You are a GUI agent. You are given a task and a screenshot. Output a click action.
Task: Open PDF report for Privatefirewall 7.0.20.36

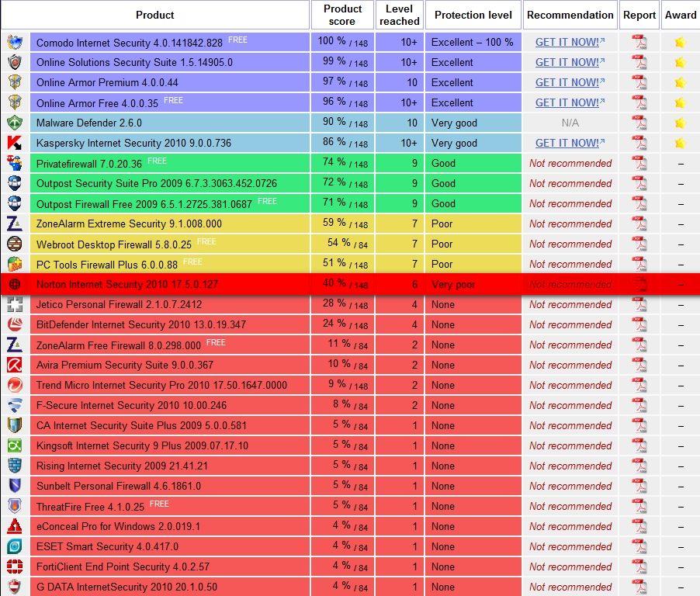[639, 164]
